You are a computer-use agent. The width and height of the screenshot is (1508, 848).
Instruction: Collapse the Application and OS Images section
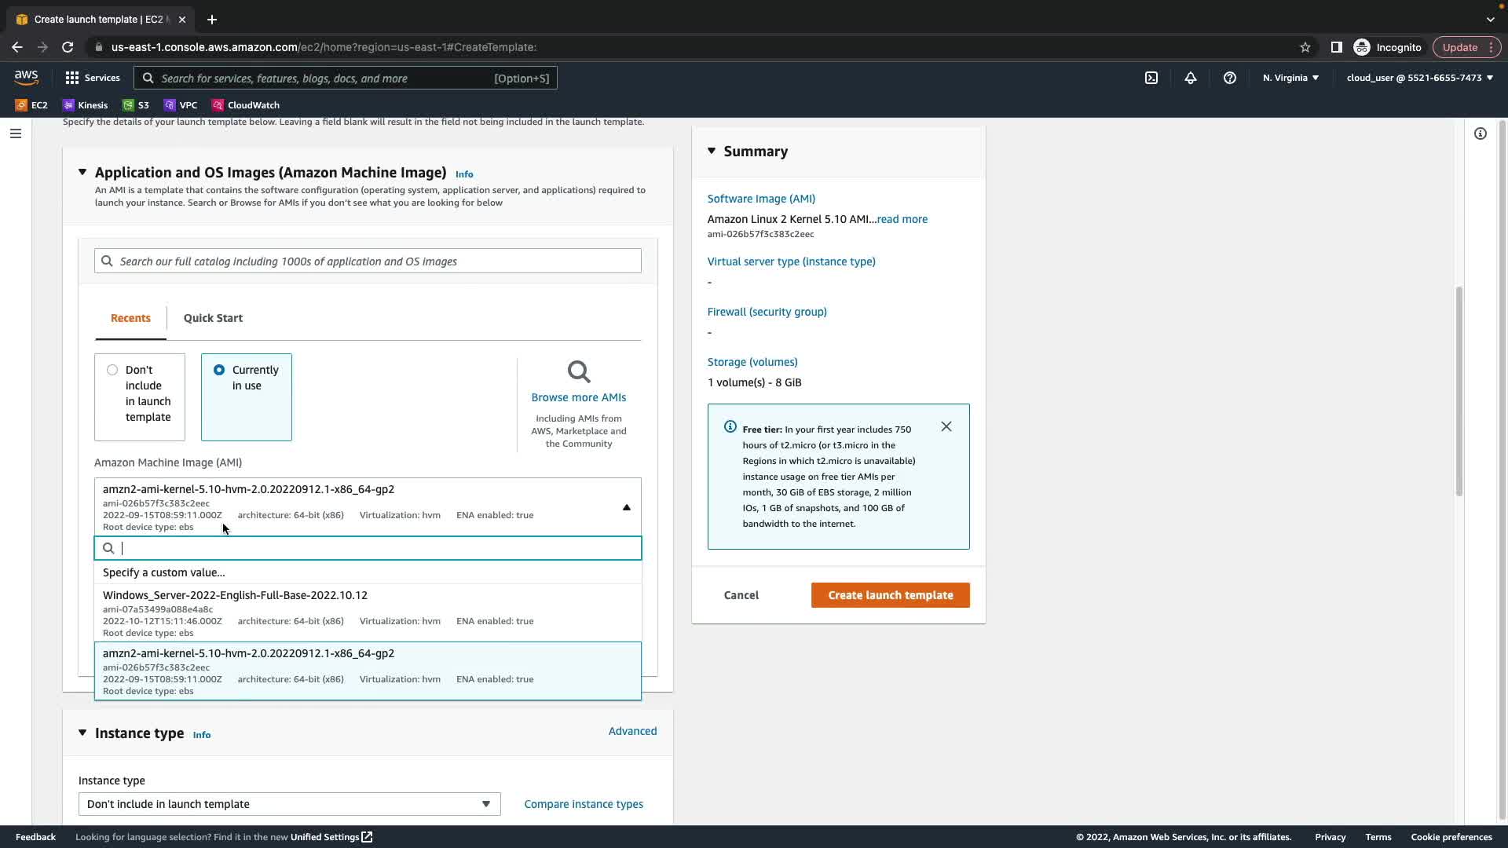pyautogui.click(x=82, y=172)
